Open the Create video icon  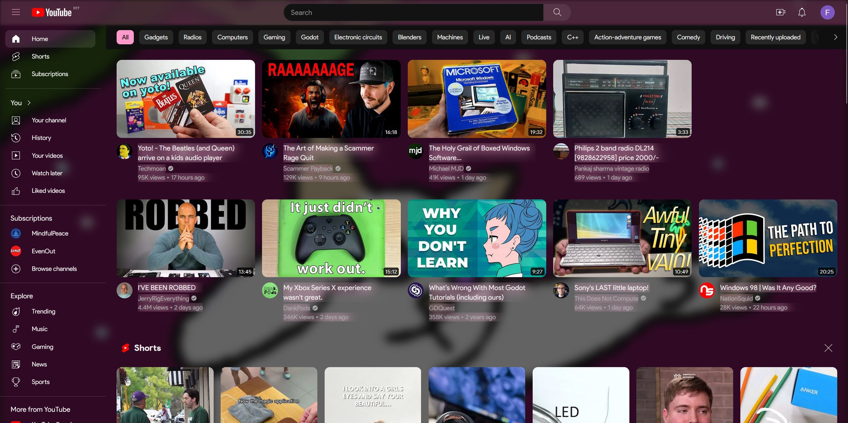780,12
